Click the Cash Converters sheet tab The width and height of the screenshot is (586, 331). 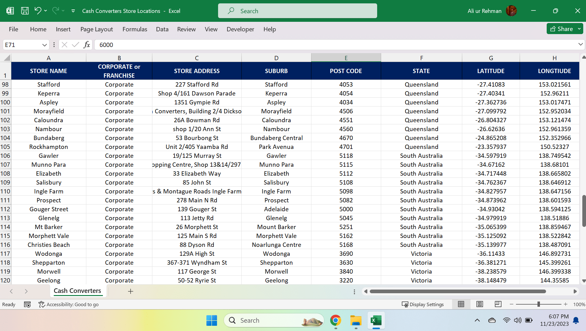tap(77, 291)
